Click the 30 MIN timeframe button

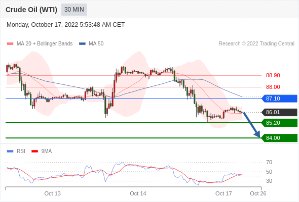click(x=74, y=10)
